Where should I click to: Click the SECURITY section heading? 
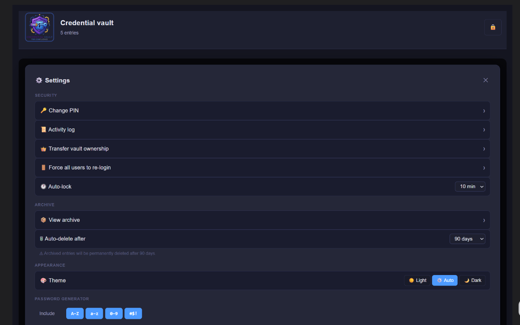click(46, 95)
